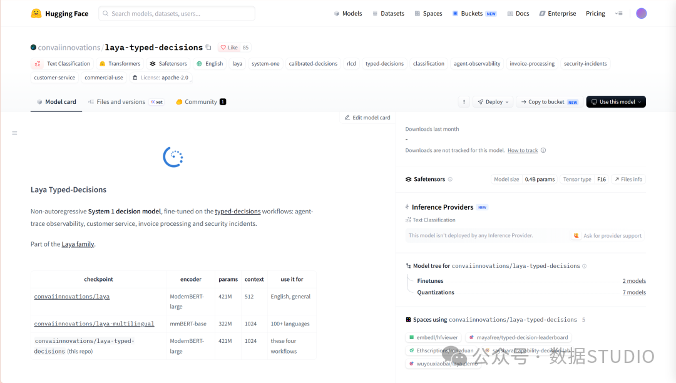Screen dimensions: 676x383
Task: Open Docs in top navigation
Action: point(518,13)
